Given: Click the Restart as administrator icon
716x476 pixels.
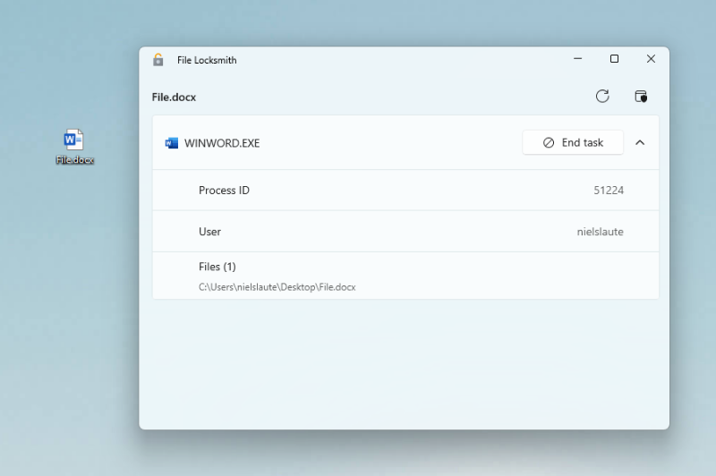Looking at the screenshot, I should click(x=640, y=97).
